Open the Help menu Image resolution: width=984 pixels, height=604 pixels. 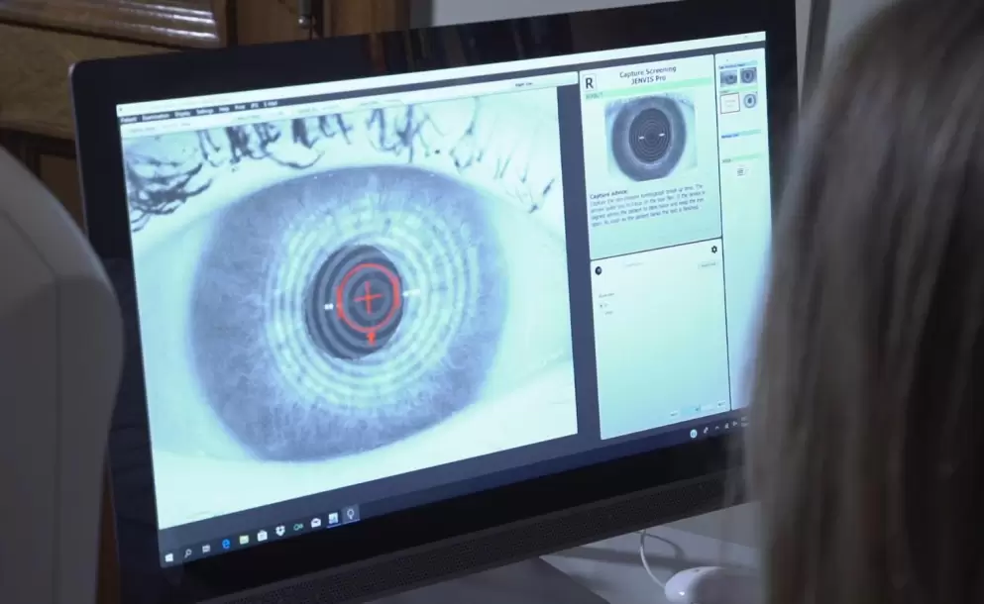click(x=225, y=109)
